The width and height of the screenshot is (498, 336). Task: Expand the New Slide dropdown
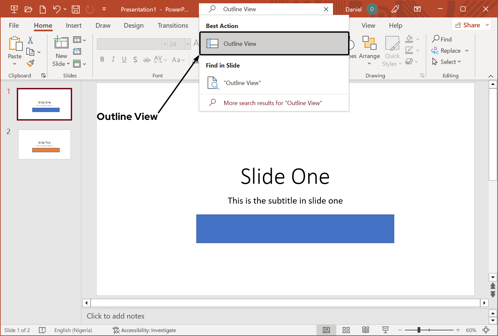click(x=61, y=64)
